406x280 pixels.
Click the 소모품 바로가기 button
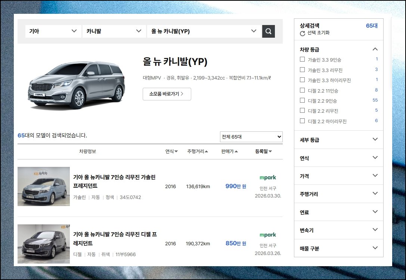[167, 94]
